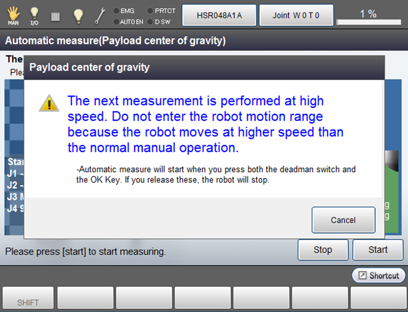
Task: Click the yellow warning triangle icon
Action: [x=49, y=103]
